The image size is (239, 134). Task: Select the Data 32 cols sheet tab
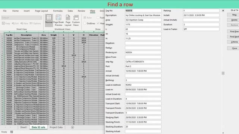[x=38, y=127]
